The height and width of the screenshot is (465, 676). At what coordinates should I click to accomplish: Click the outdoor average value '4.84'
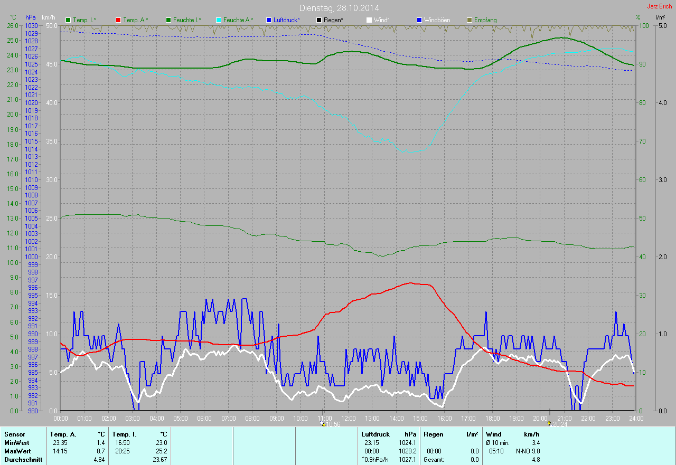[x=99, y=460]
